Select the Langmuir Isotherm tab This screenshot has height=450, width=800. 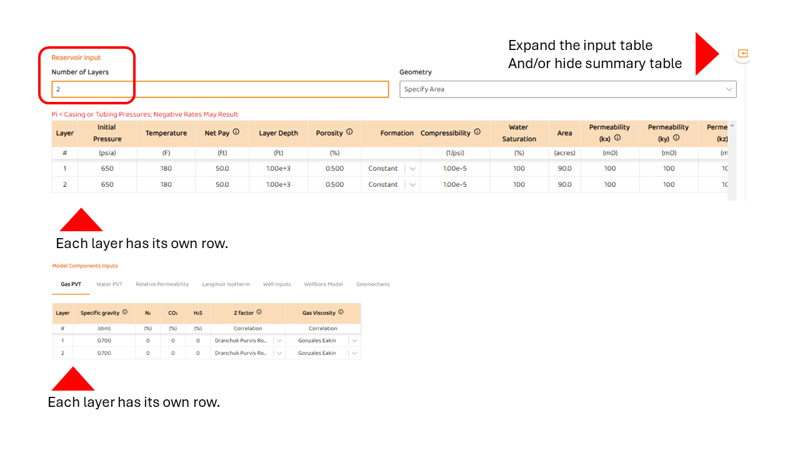[226, 284]
